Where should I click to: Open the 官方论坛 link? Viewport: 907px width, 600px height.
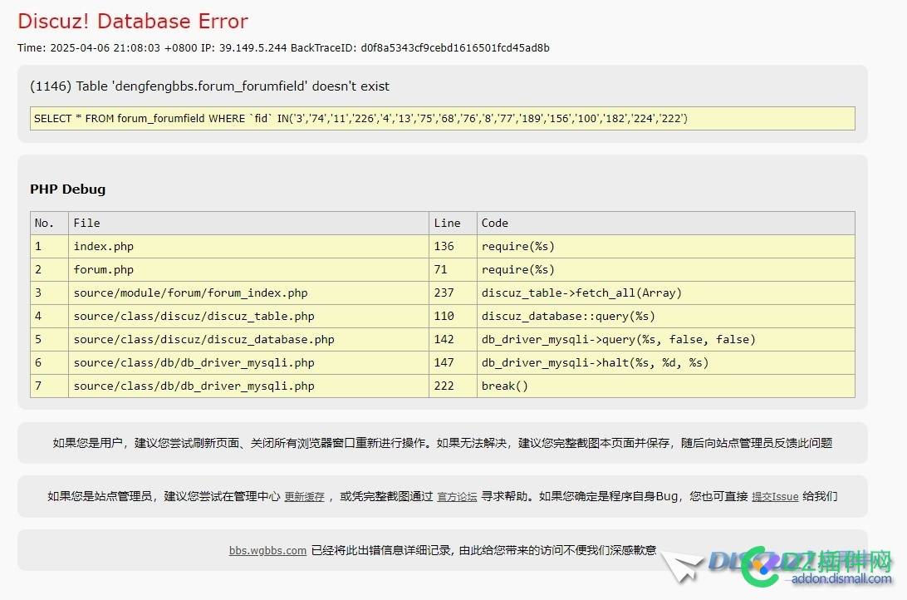click(x=457, y=496)
